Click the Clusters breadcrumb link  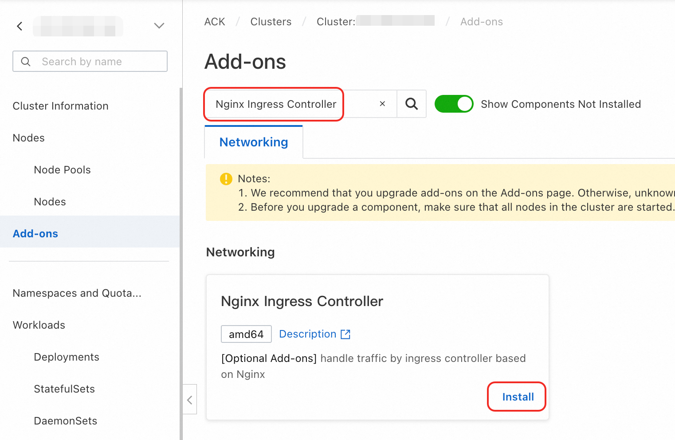click(271, 22)
